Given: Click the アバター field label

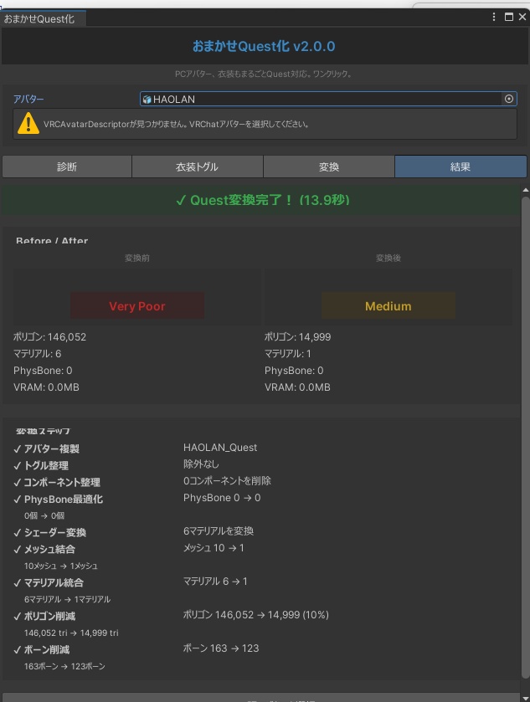Looking at the screenshot, I should coord(28,99).
